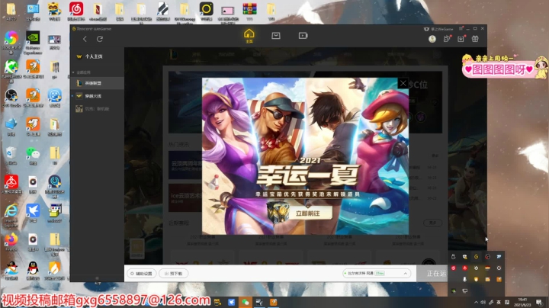Click the volume icon in system tray
The image size is (549, 308).
[x=483, y=303]
